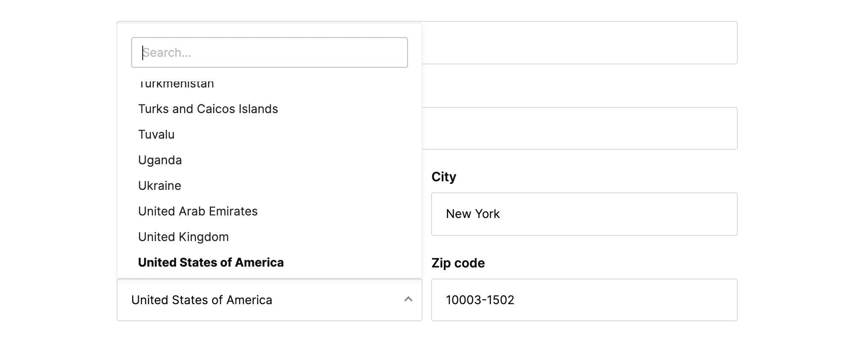This screenshot has width=854, height=340.
Task: Select United Kingdom from the list
Action: point(183,237)
